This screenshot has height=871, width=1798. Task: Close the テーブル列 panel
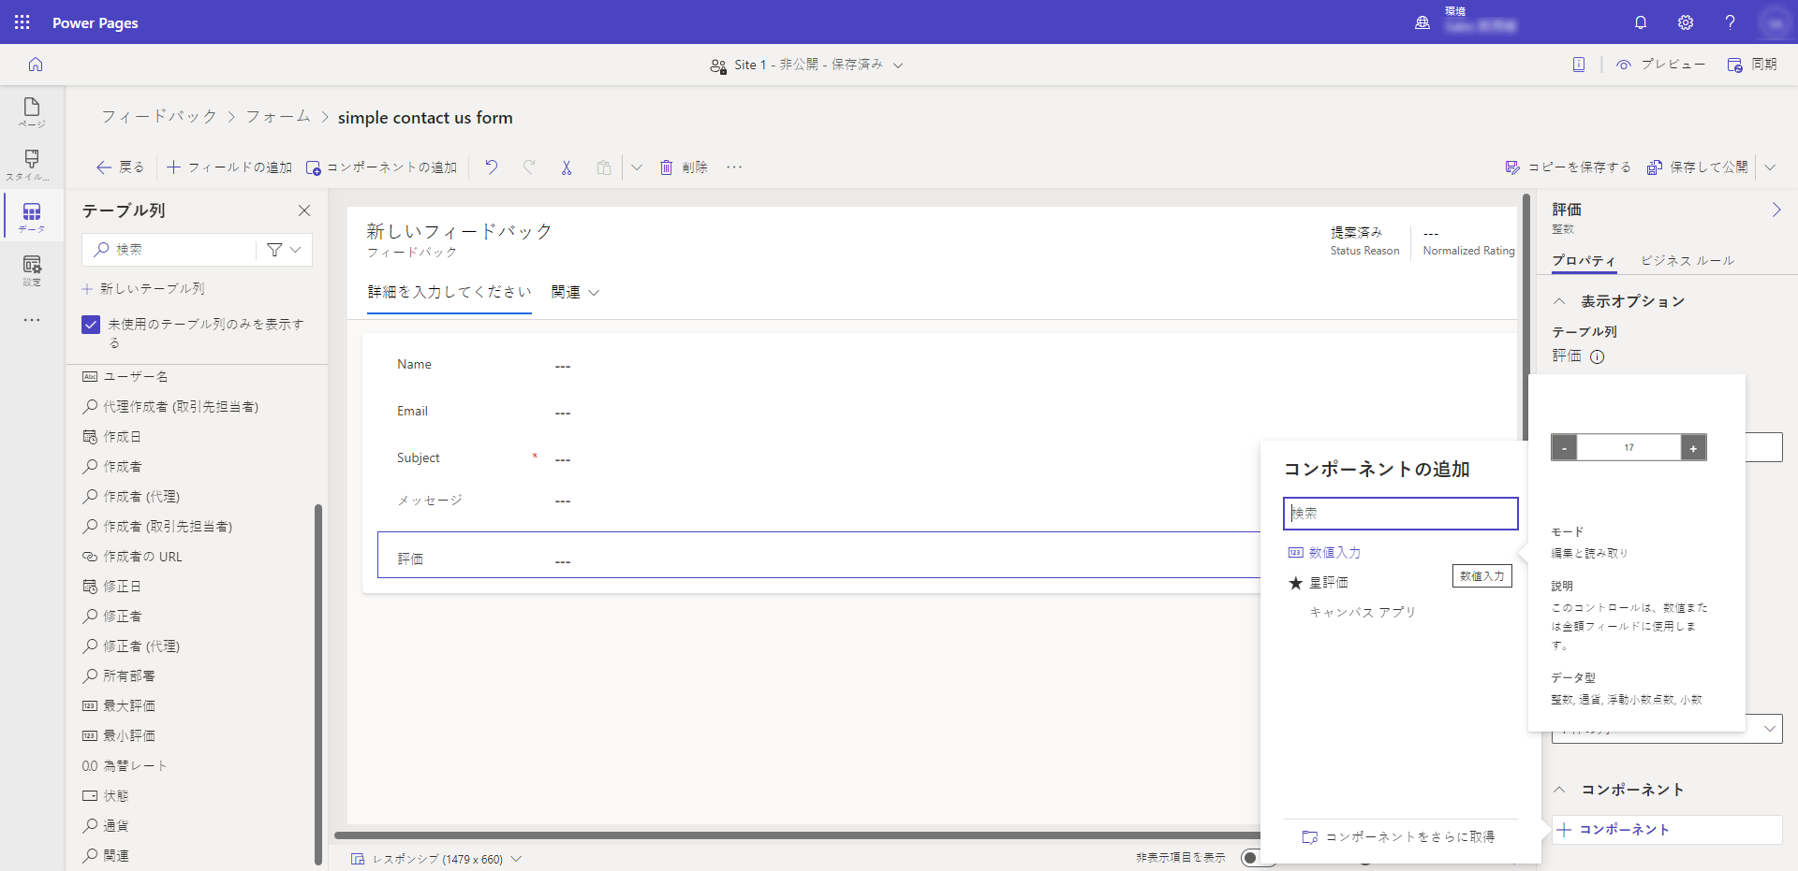coord(304,210)
